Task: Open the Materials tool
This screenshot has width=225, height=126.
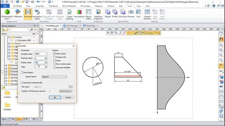Action: point(18,14)
